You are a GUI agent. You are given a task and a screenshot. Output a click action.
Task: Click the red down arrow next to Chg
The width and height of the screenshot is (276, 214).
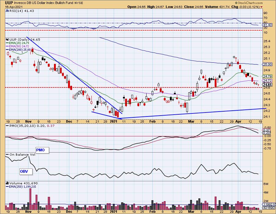(261, 7)
